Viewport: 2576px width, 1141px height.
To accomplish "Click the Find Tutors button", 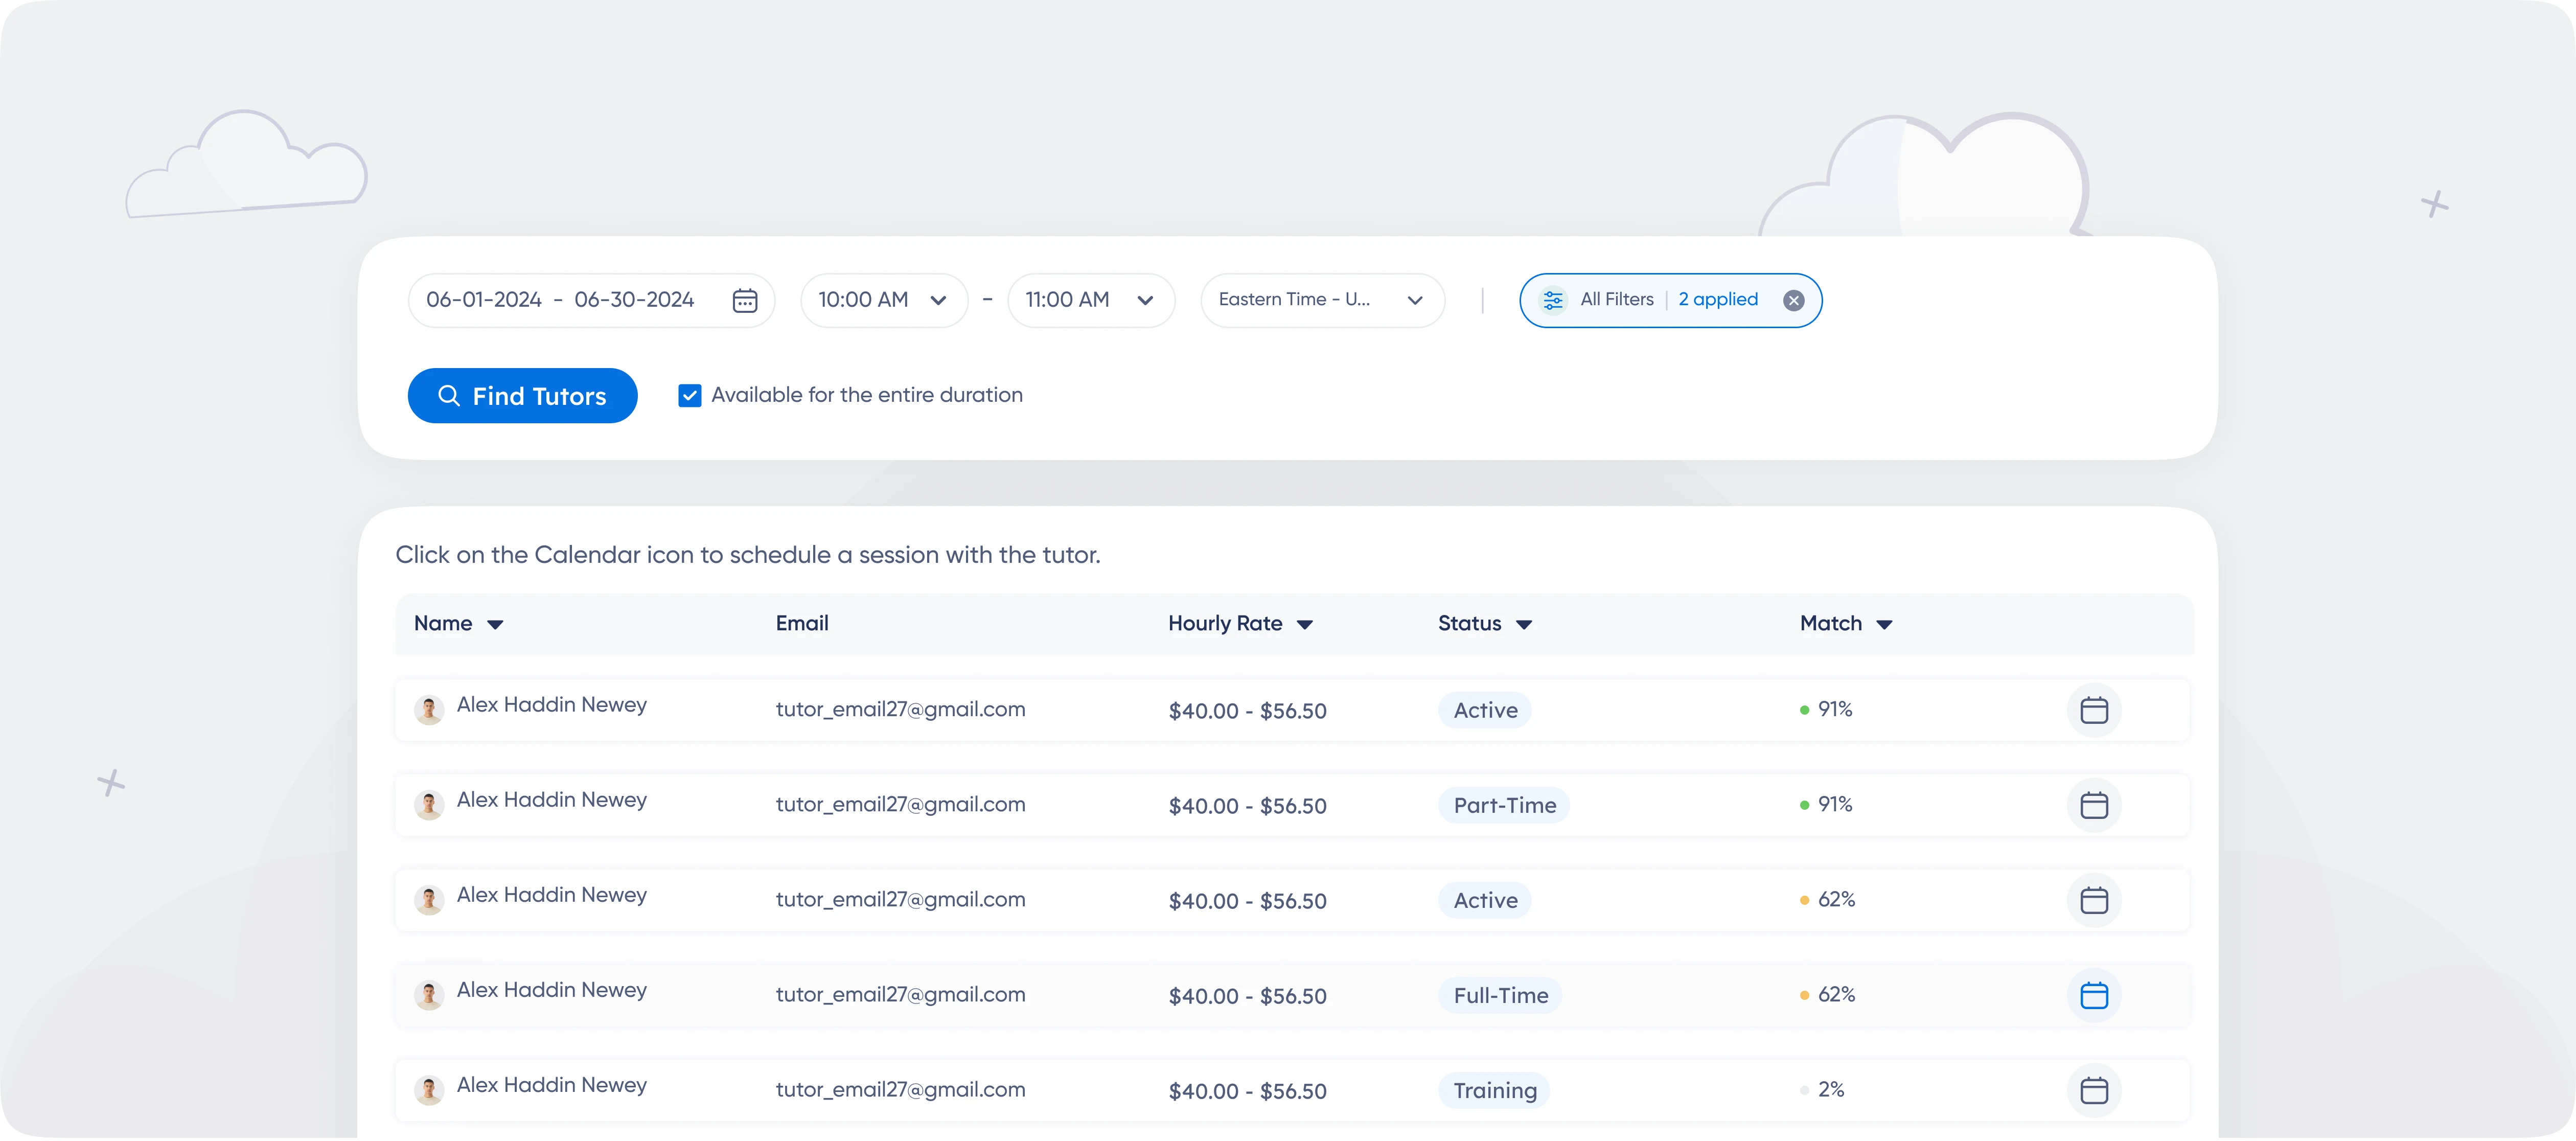I will pyautogui.click(x=522, y=396).
